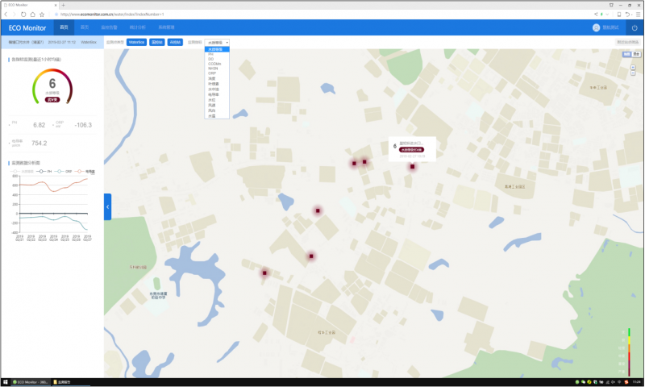Reload the page with the refresh icon
Viewport: 645px width, 387px height.
pos(23,14)
